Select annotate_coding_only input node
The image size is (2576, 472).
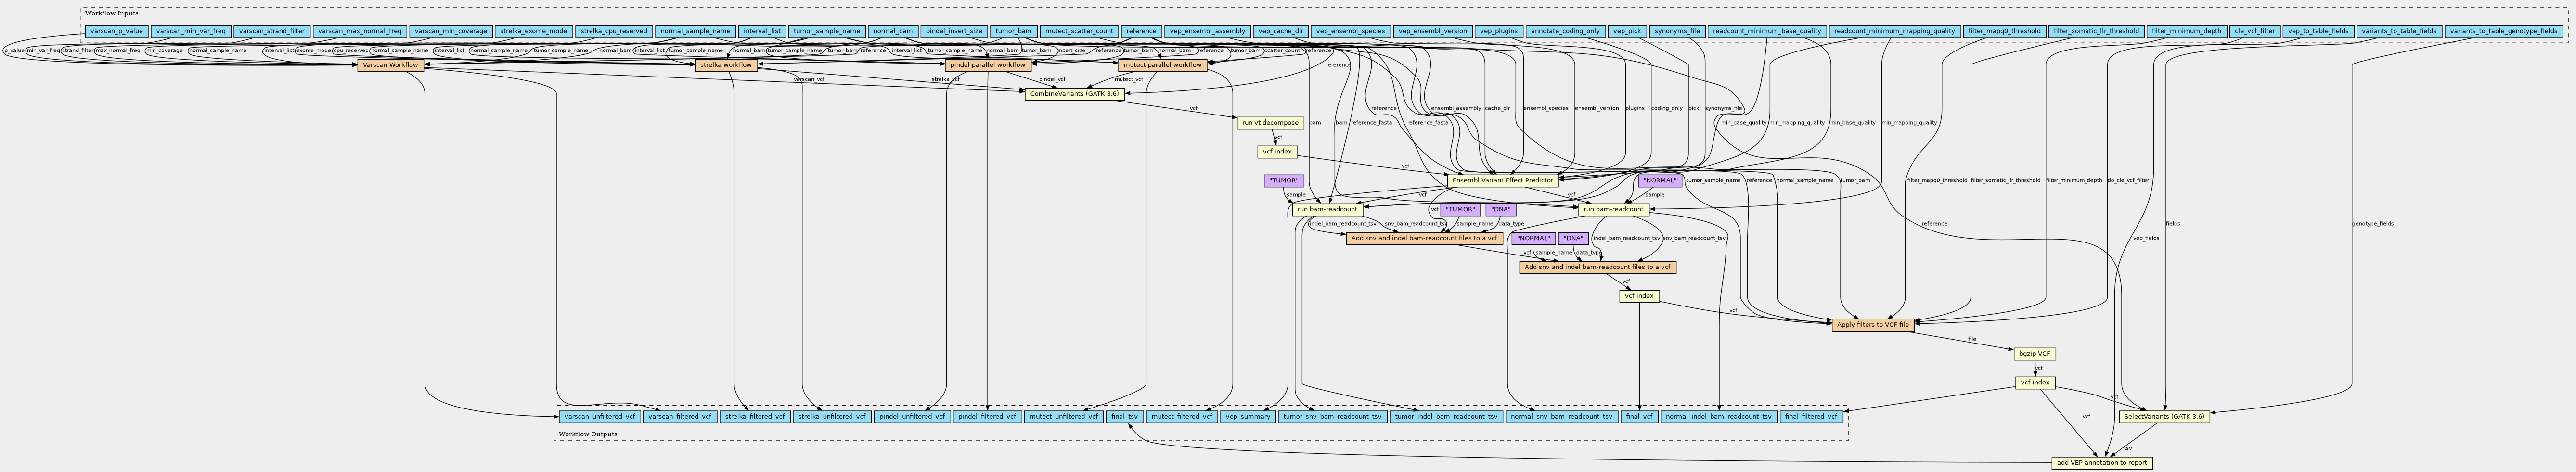1565,31
